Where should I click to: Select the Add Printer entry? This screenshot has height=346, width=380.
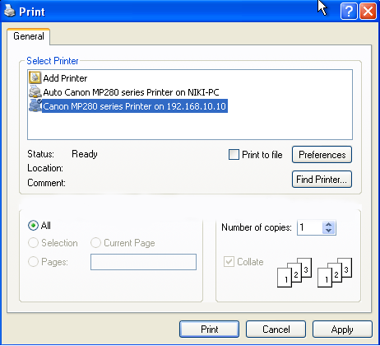coord(58,78)
